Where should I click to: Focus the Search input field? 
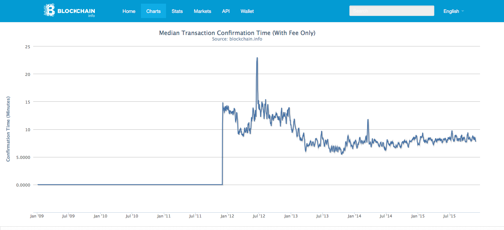tap(392, 11)
